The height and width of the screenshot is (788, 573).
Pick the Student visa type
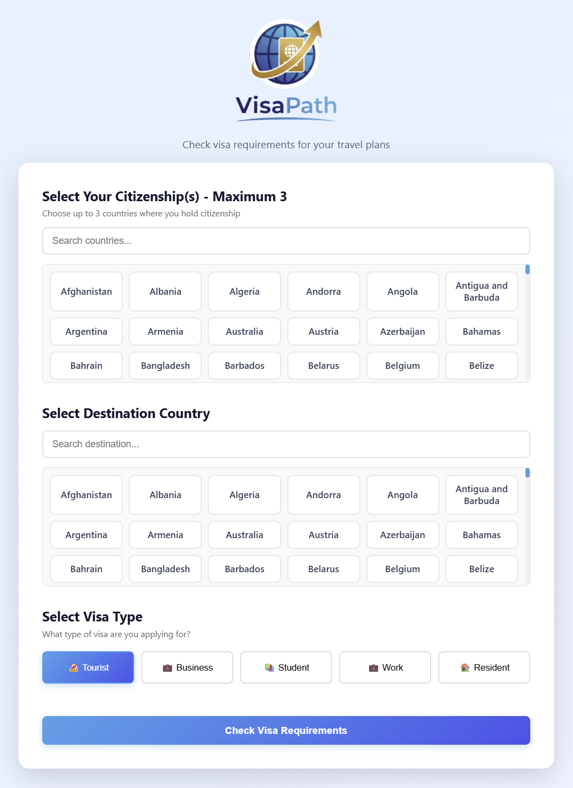pyautogui.click(x=286, y=667)
